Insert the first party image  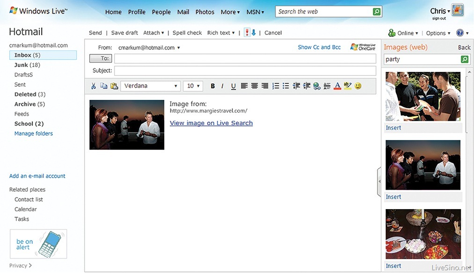click(x=394, y=128)
